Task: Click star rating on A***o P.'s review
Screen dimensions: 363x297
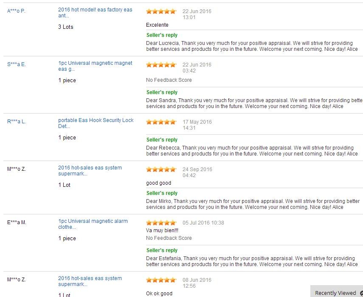Action: click(x=161, y=11)
